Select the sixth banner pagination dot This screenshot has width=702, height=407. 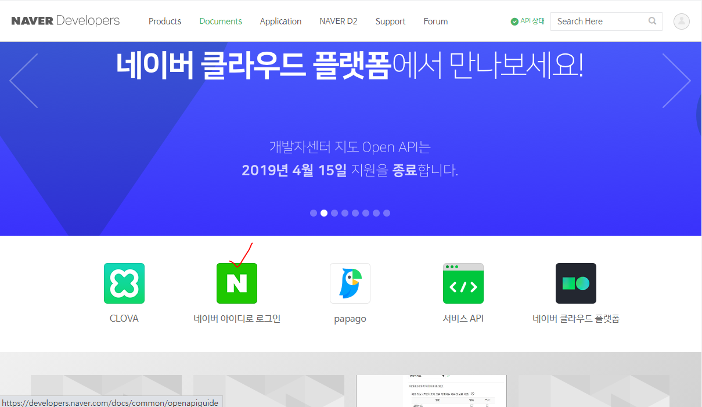tap(366, 213)
